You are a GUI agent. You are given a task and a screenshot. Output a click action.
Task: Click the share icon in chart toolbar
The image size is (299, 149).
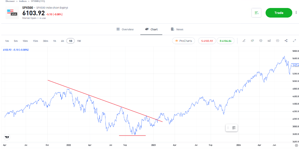(286, 41)
